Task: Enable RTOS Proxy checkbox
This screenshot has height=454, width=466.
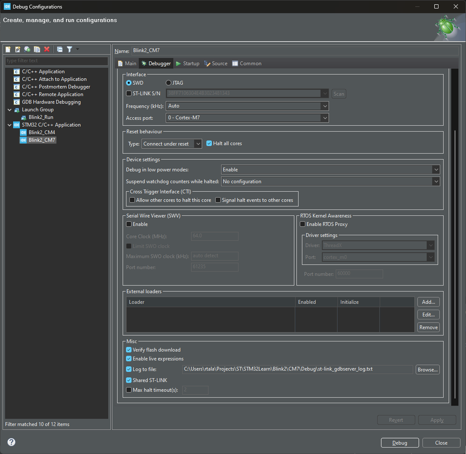Action: tap(303, 224)
